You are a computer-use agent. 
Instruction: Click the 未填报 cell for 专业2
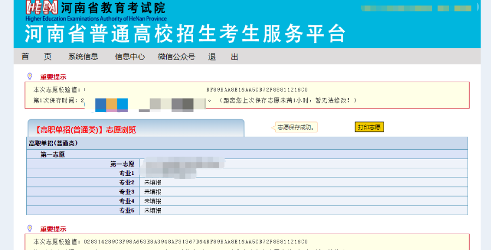[153, 182]
